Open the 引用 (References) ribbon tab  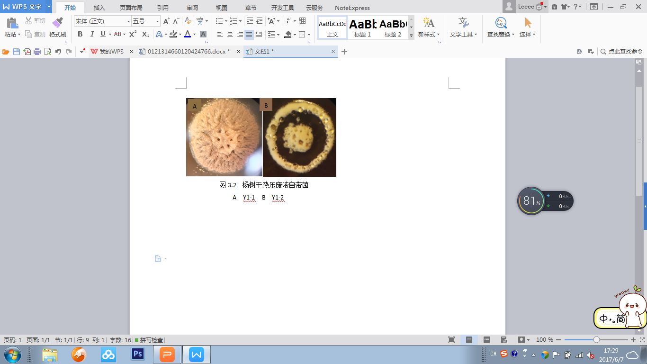coord(163,8)
